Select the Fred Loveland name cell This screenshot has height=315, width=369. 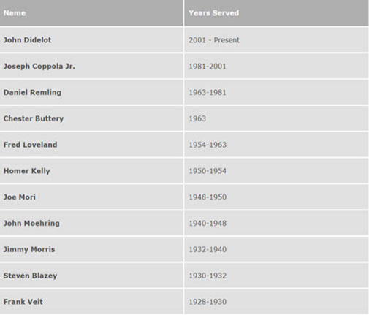pyautogui.click(x=91, y=145)
